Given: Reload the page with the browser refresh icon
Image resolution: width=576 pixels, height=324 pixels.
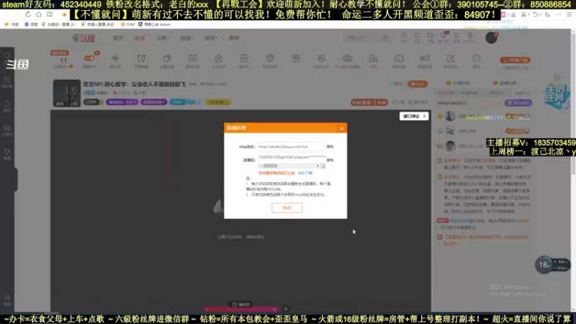Looking at the screenshot, I should [x=28, y=14].
